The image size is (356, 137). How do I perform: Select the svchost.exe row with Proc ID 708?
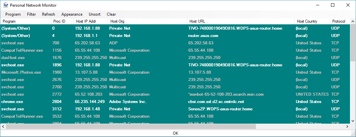(x=175, y=43)
